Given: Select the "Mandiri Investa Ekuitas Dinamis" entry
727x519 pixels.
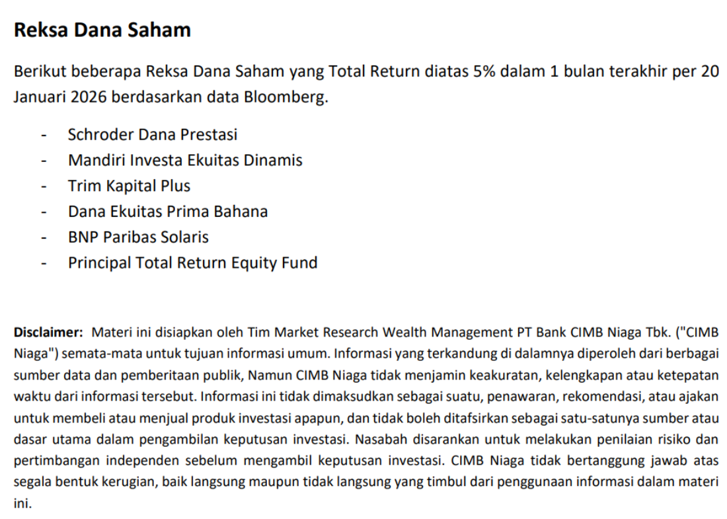Looking at the screenshot, I should pos(185,161).
